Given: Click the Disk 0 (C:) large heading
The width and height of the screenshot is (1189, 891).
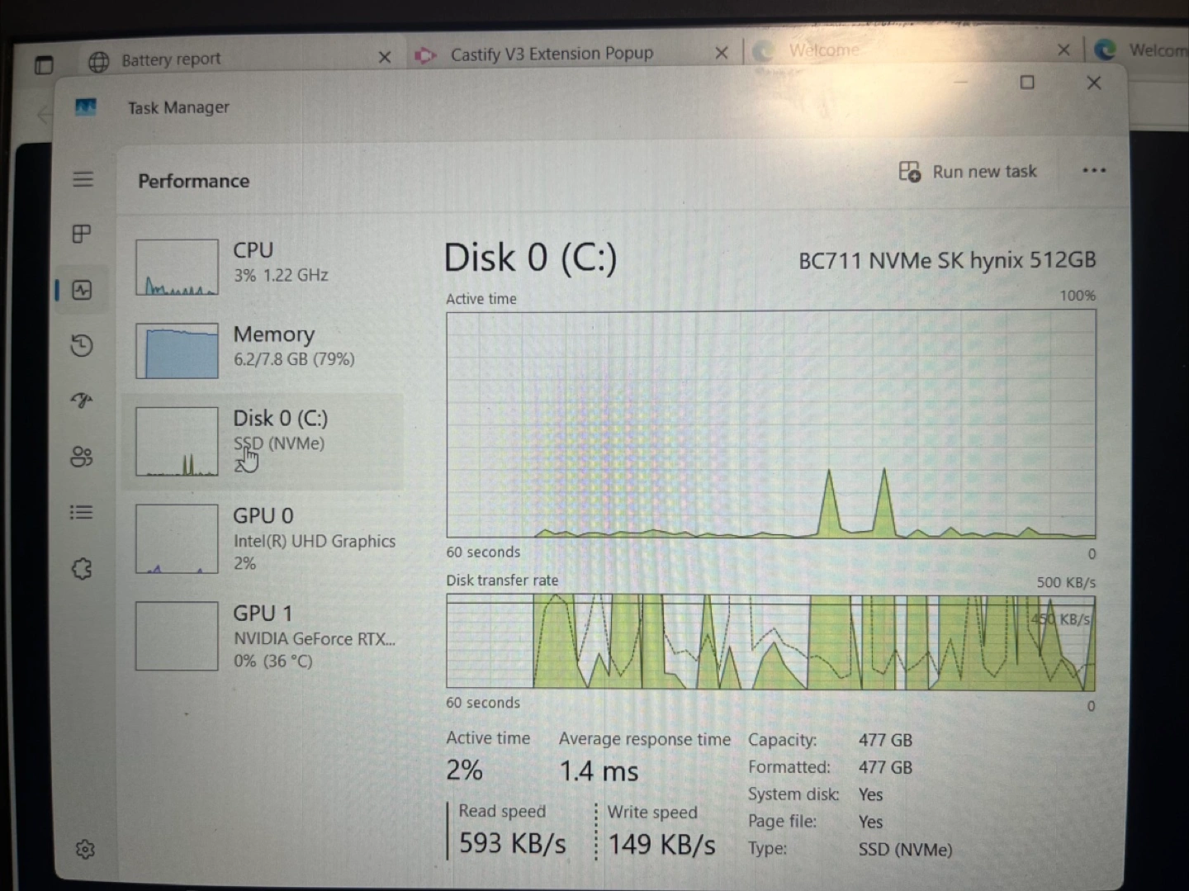Looking at the screenshot, I should click(530, 258).
